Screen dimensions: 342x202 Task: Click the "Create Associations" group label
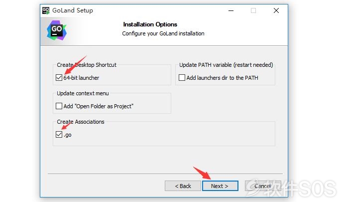click(x=81, y=122)
